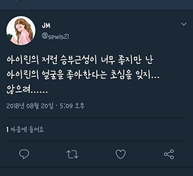Tap the comment bubble below the likes row

pyautogui.click(x=24, y=154)
